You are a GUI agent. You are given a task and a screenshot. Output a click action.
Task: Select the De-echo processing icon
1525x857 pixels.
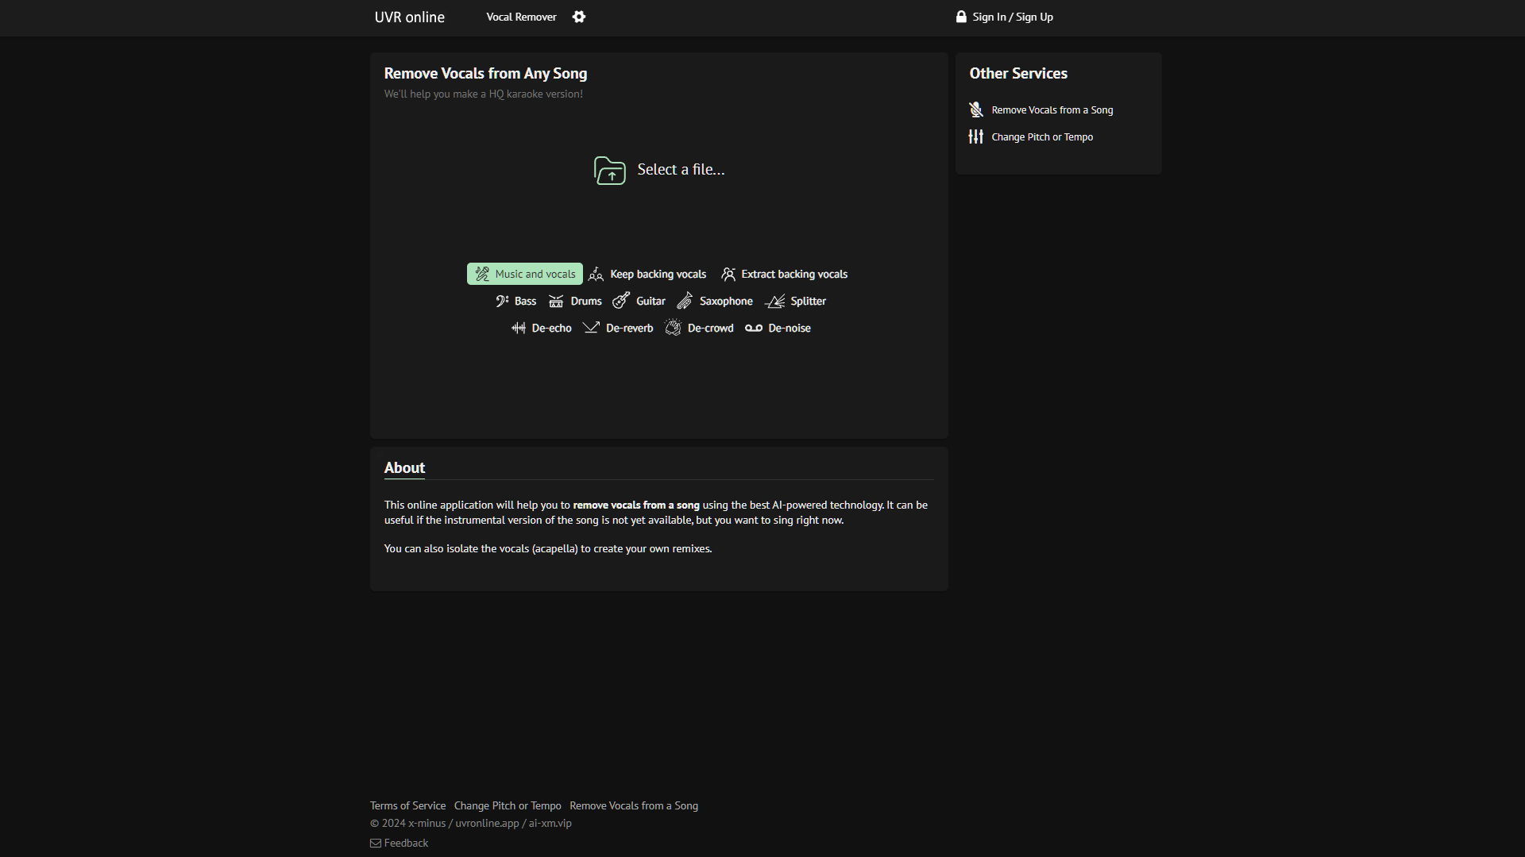[519, 328]
